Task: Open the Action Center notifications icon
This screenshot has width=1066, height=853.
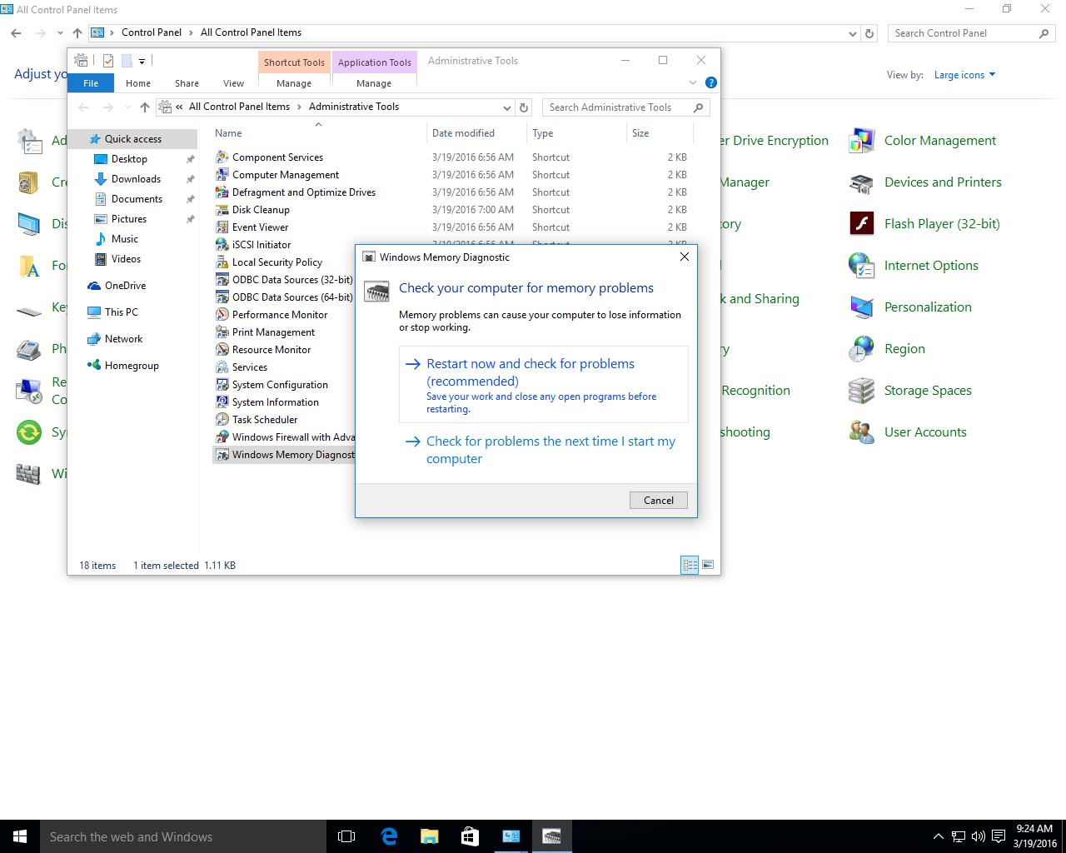Action: click(x=998, y=836)
